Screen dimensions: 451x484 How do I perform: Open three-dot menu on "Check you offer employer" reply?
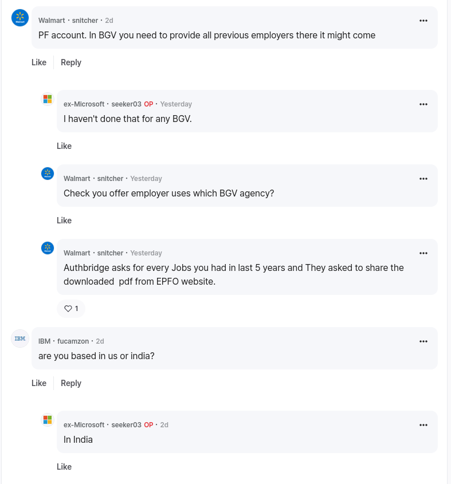pos(423,179)
